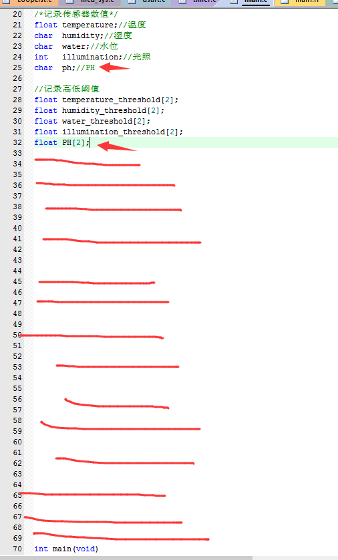The width and height of the screenshot is (338, 560).
Task: Click the 'float' keyword on line 32
Action: 45,142
